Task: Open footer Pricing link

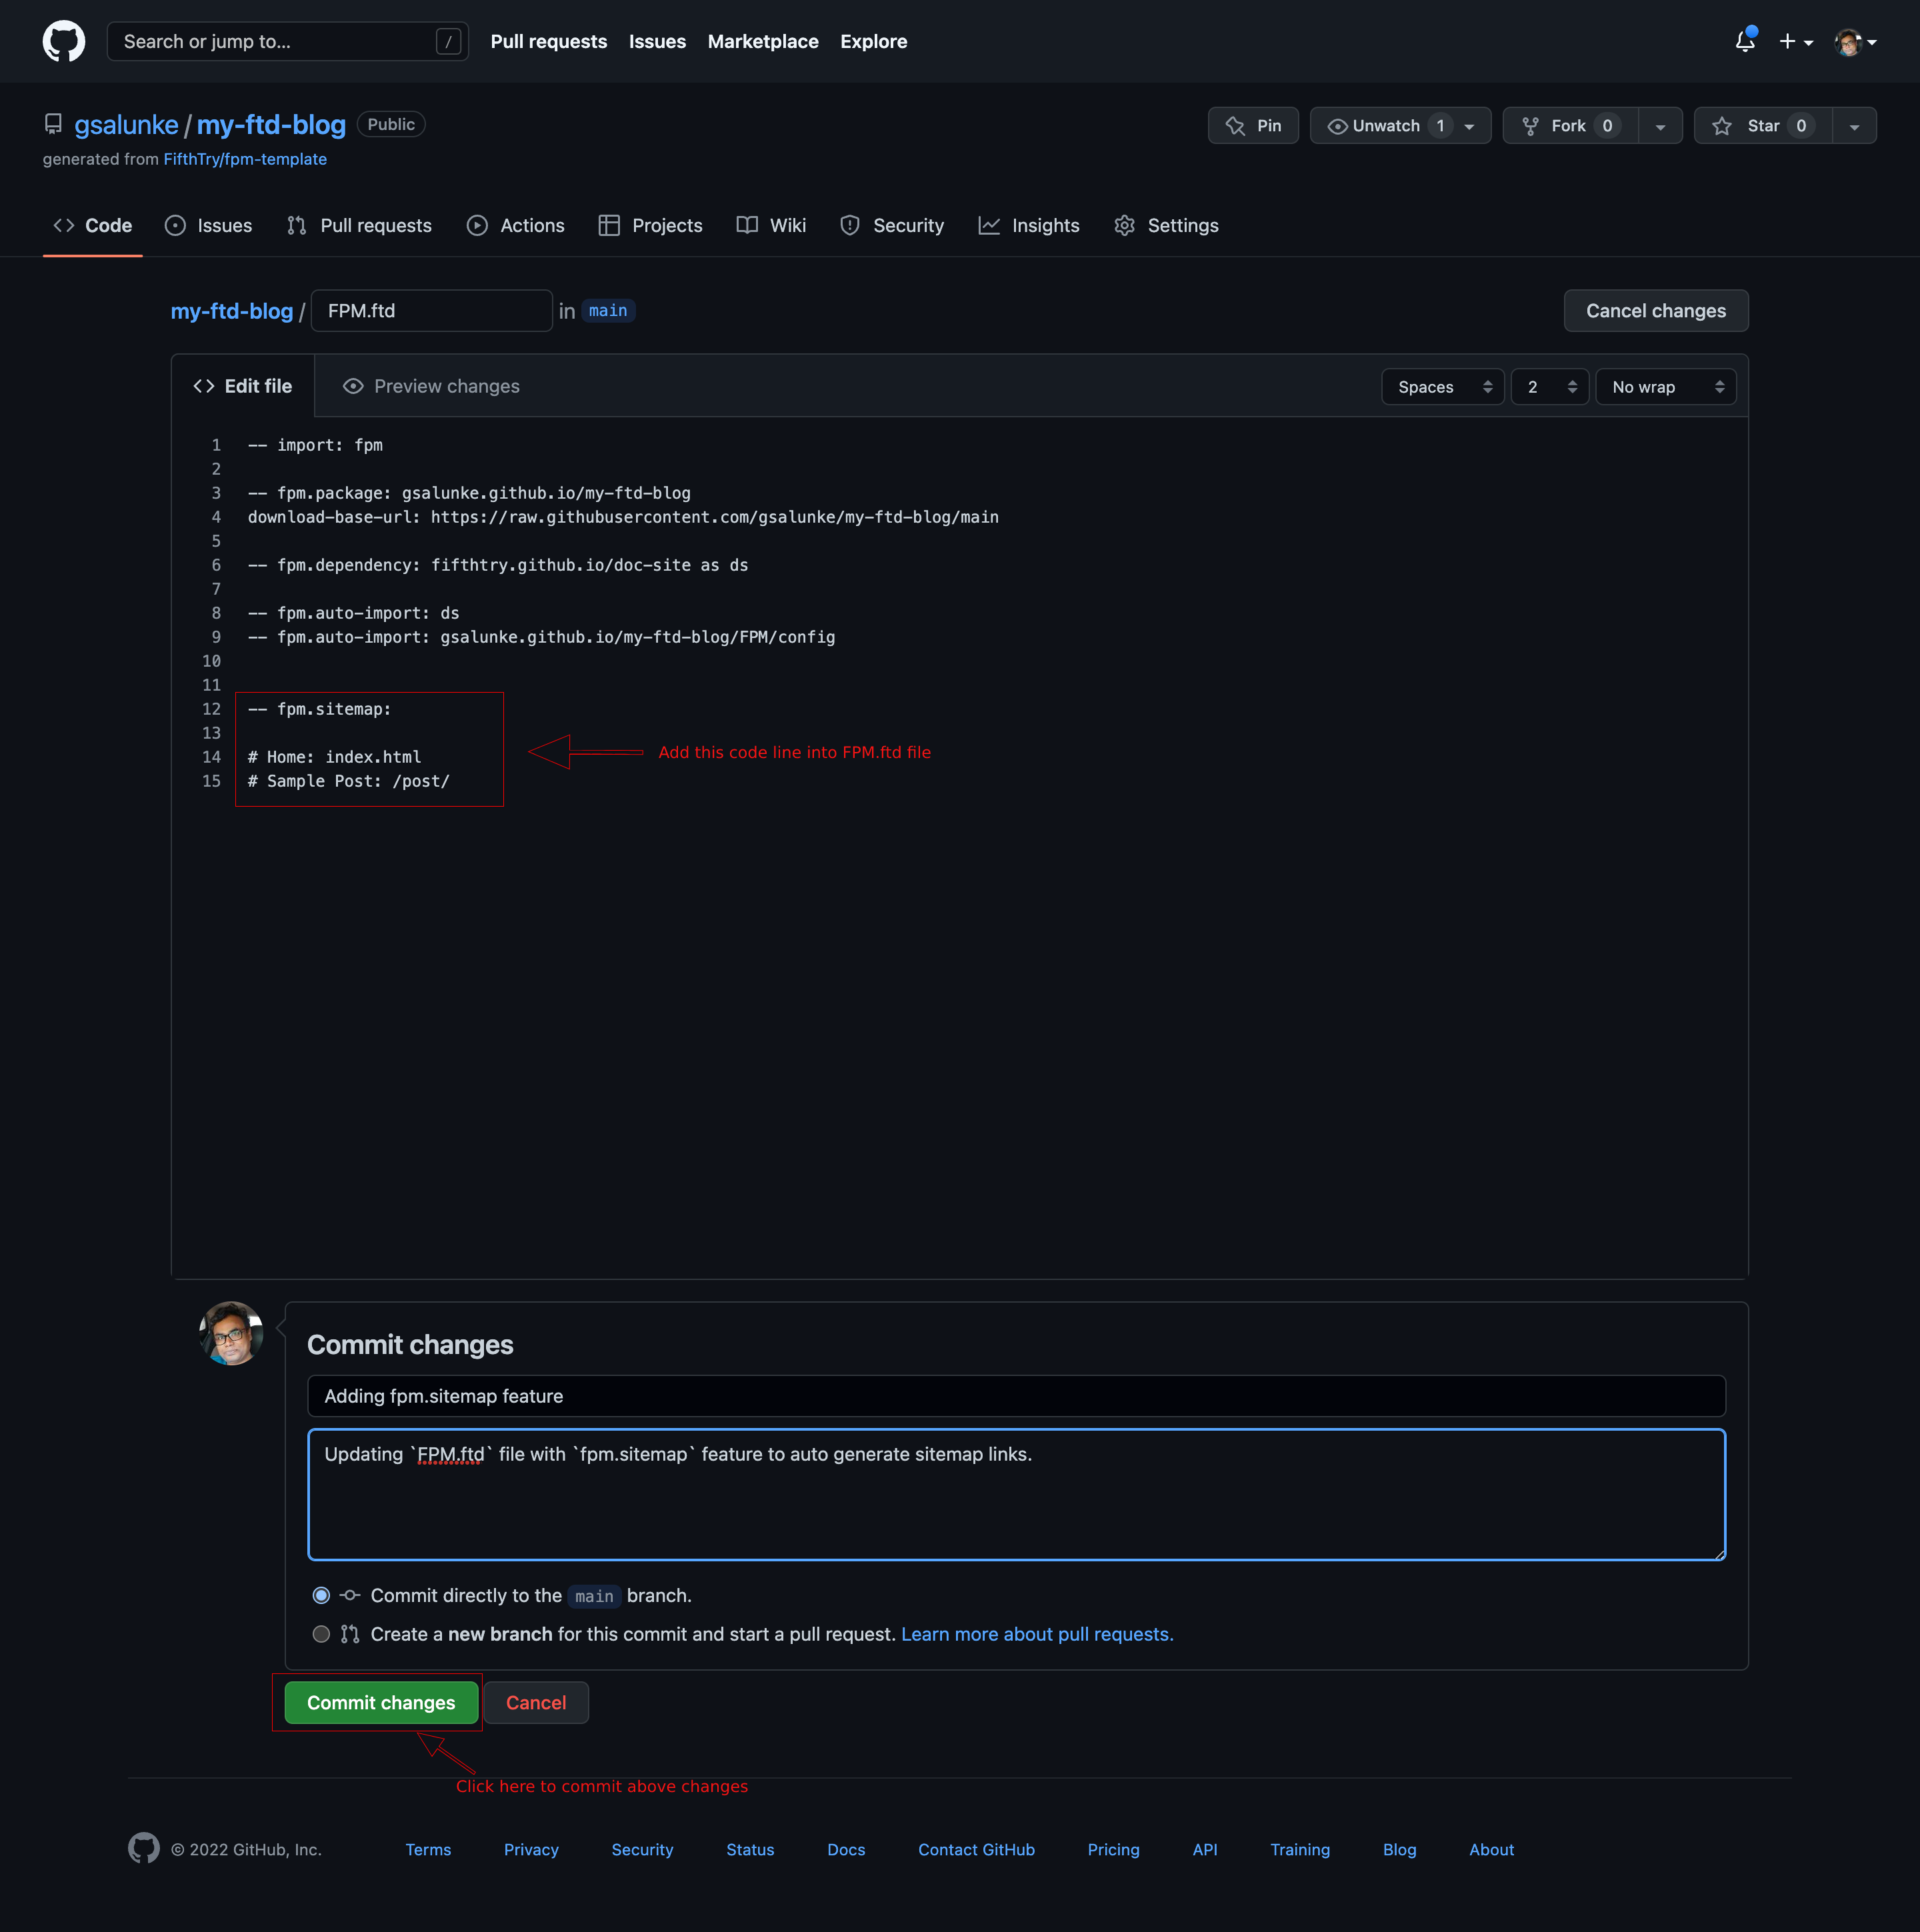Action: 1113,1849
